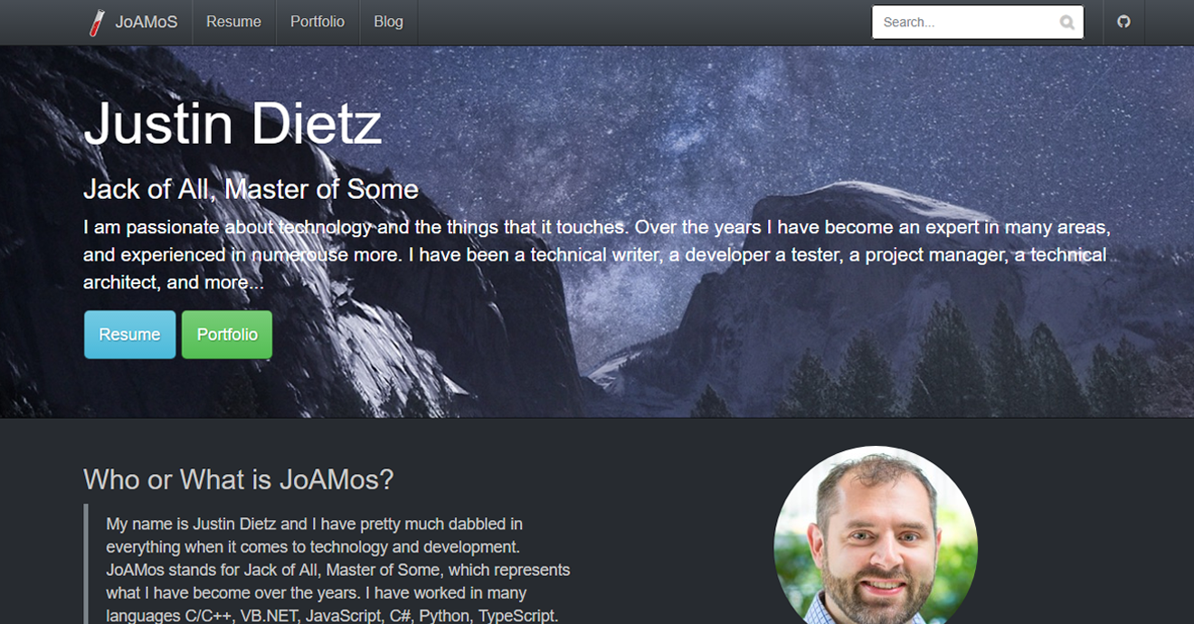The width and height of the screenshot is (1194, 624).
Task: Click the green Portfolio button
Action: click(x=227, y=335)
